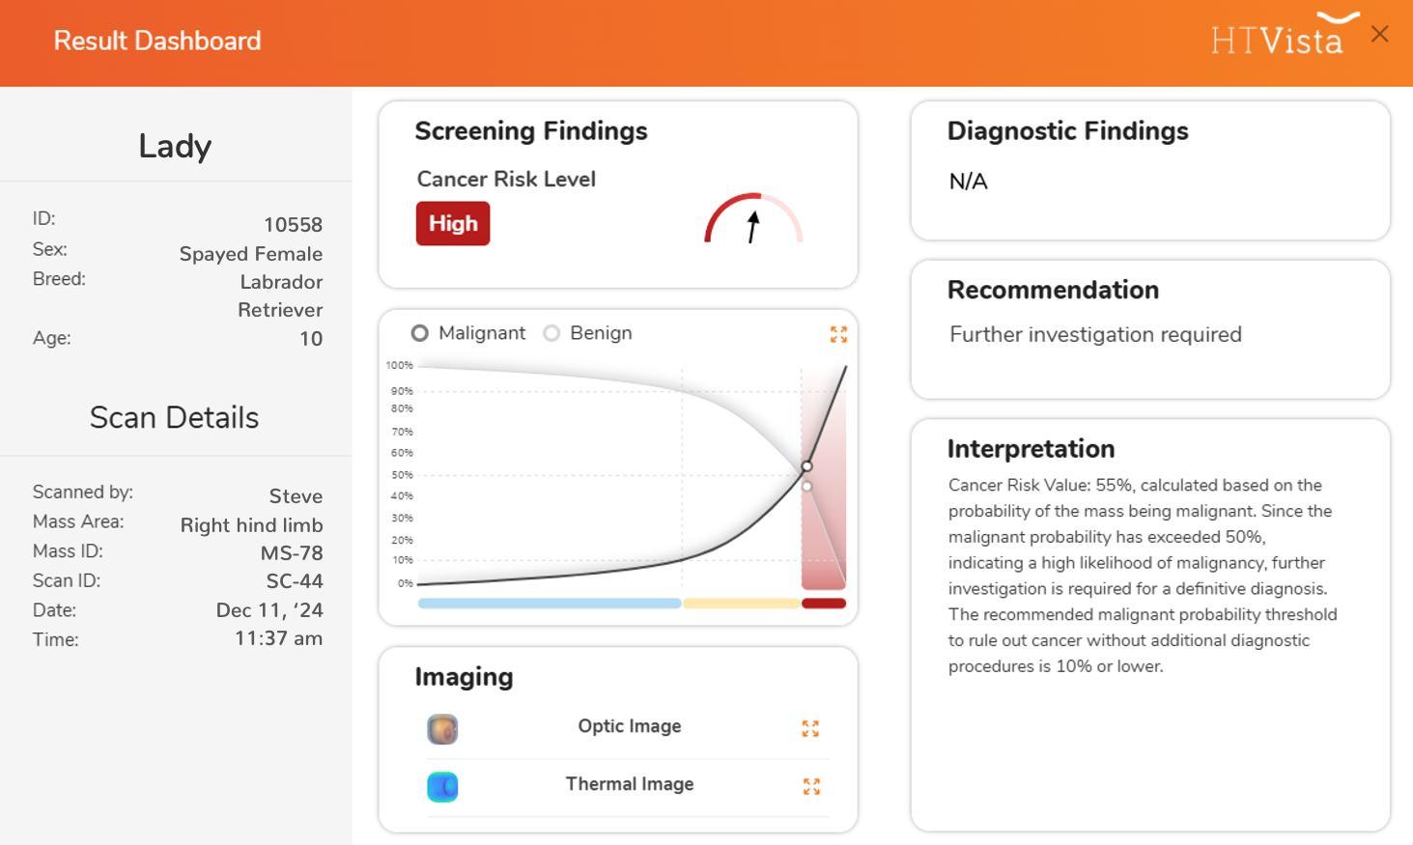Close the Result Dashboard
The height and width of the screenshot is (845, 1413).
(x=1379, y=35)
